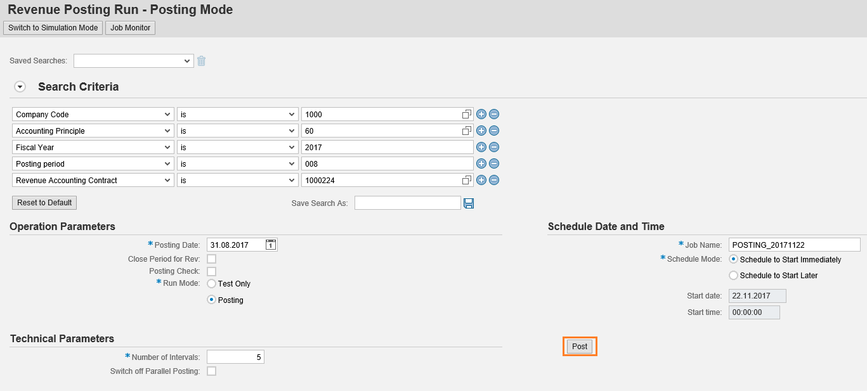Open value help for Company Code field
The width and height of the screenshot is (867, 391).
(x=466, y=113)
